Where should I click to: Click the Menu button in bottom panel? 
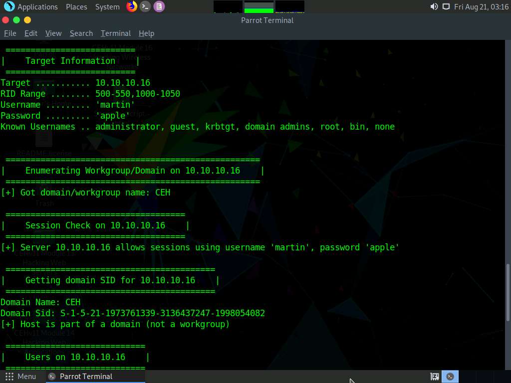point(20,377)
